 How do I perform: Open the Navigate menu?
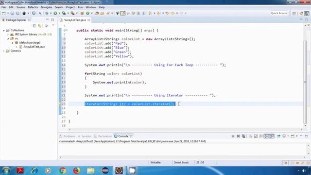click(47, 7)
